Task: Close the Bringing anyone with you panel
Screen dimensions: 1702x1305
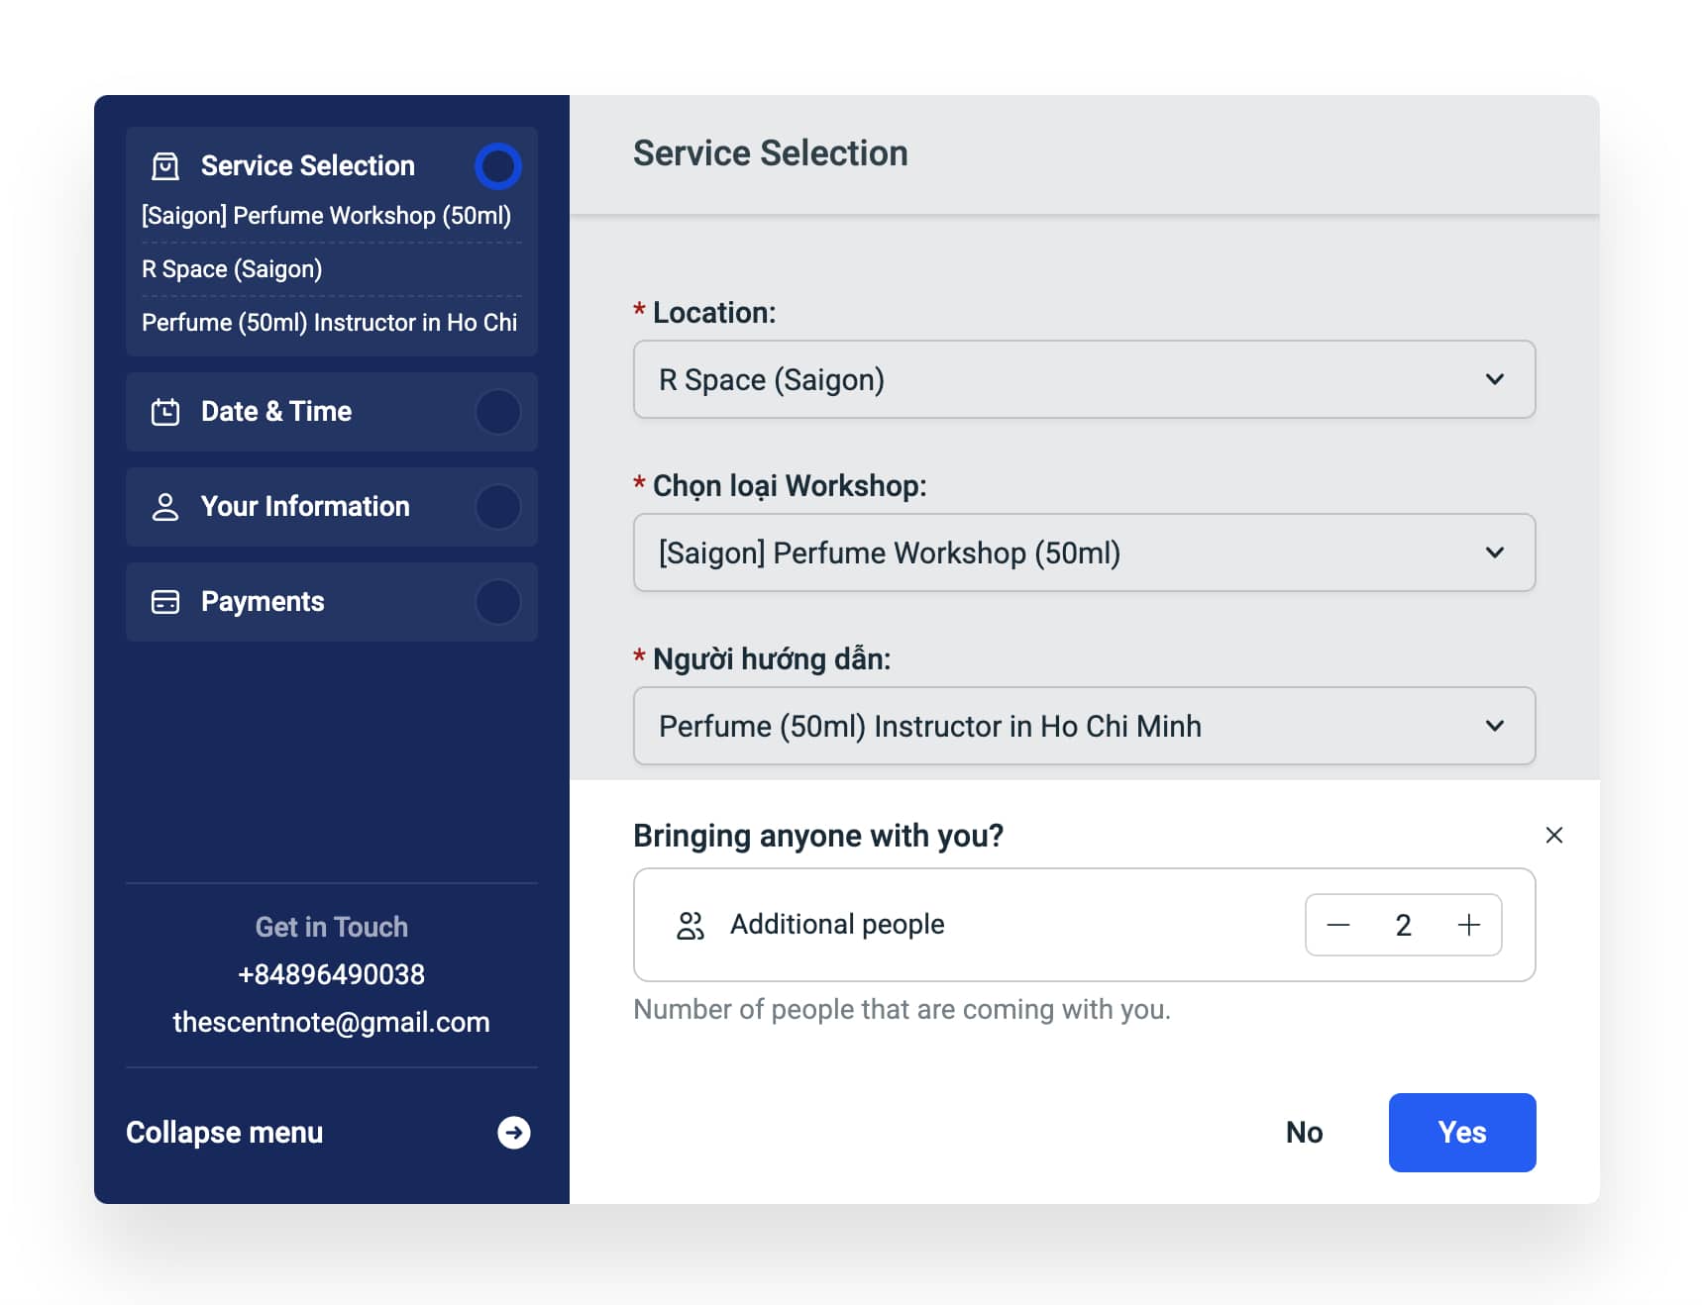Action: point(1553,836)
